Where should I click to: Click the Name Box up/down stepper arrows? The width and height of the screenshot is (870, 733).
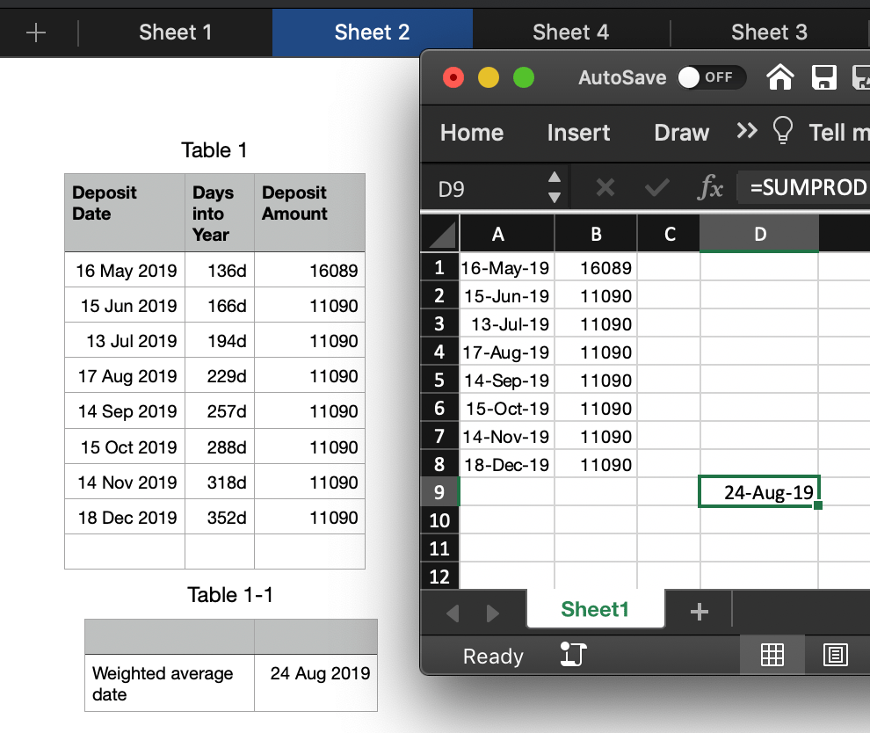554,187
